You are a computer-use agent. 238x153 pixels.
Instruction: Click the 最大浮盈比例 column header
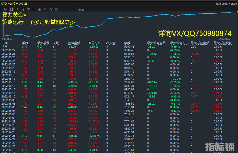223,43
